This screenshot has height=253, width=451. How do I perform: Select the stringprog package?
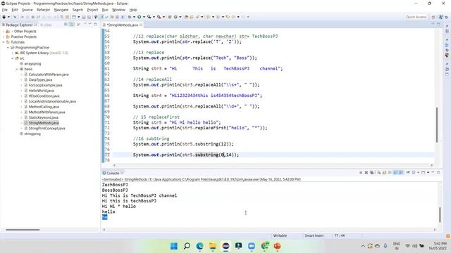32,134
